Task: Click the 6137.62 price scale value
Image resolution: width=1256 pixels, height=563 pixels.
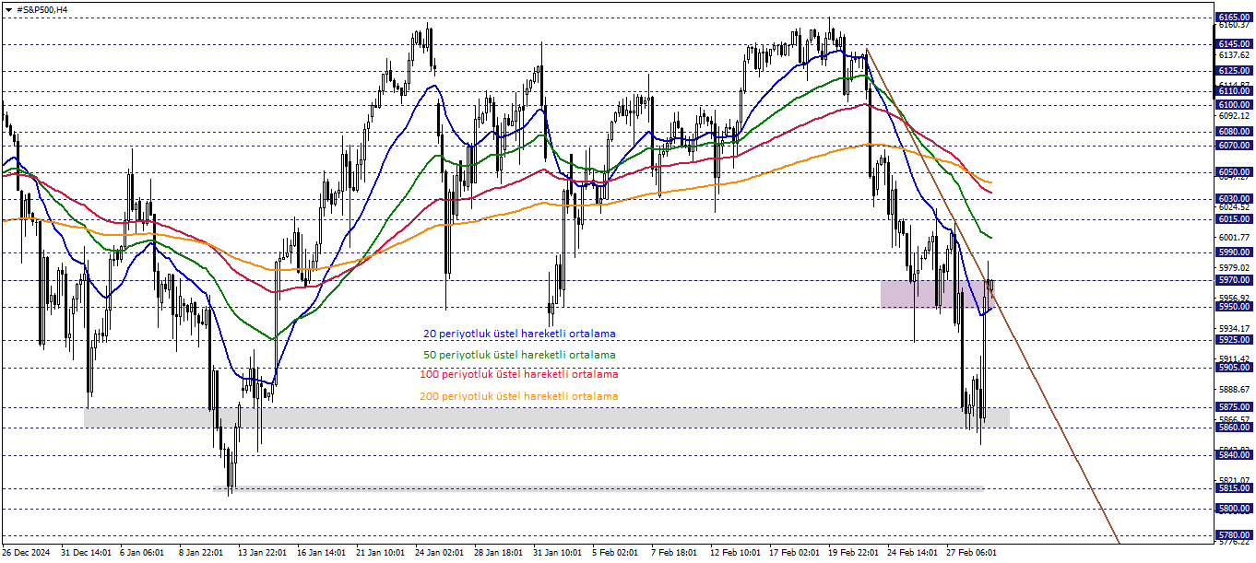Action: 1233,54
